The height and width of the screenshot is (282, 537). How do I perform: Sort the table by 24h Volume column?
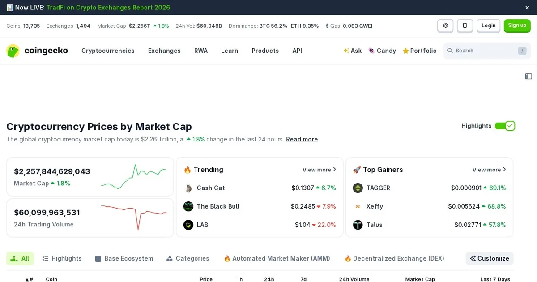[354, 279]
